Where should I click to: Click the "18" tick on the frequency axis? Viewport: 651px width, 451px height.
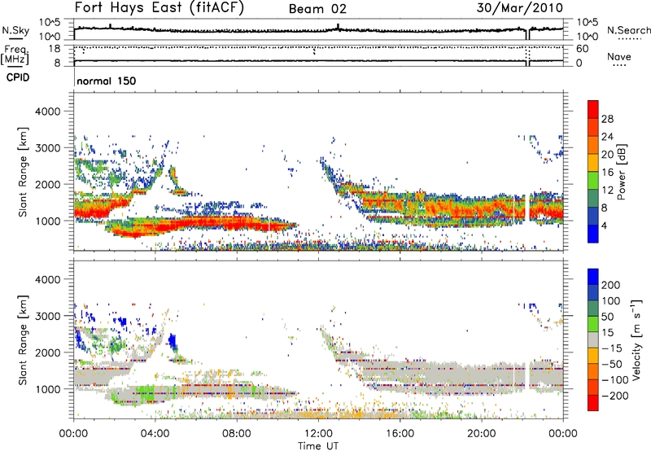pyautogui.click(x=54, y=49)
